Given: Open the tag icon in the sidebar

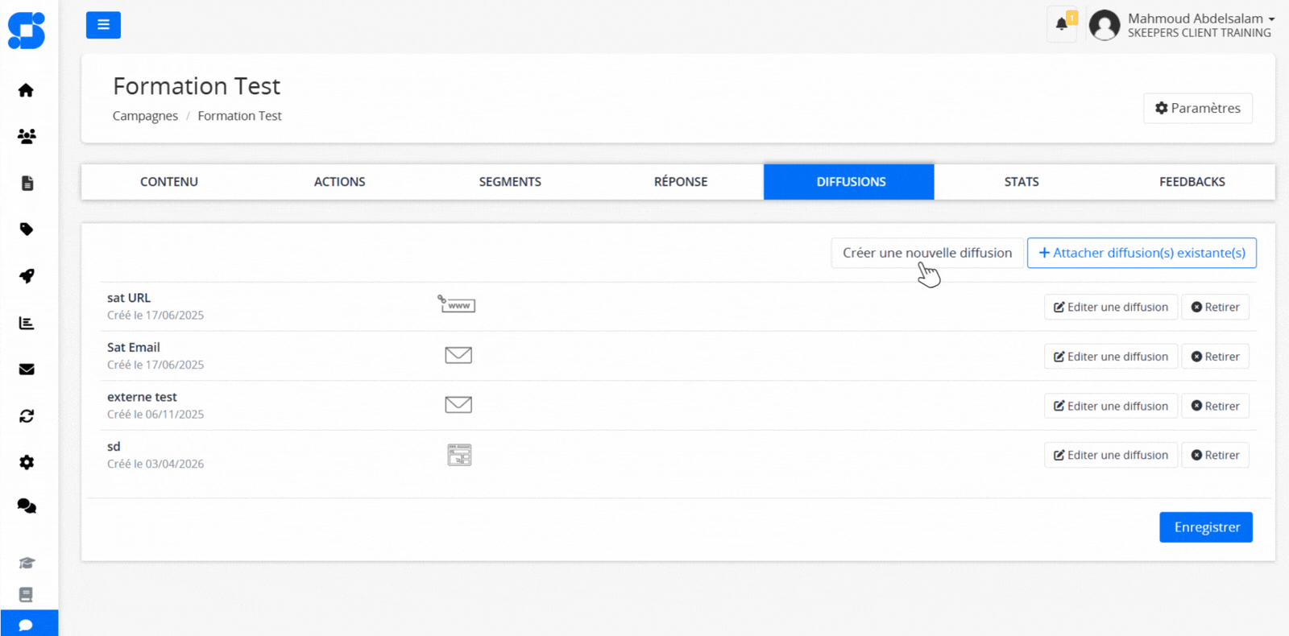Looking at the screenshot, I should pyautogui.click(x=26, y=229).
